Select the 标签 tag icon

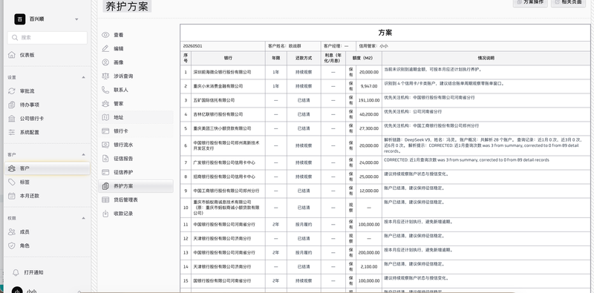point(12,182)
